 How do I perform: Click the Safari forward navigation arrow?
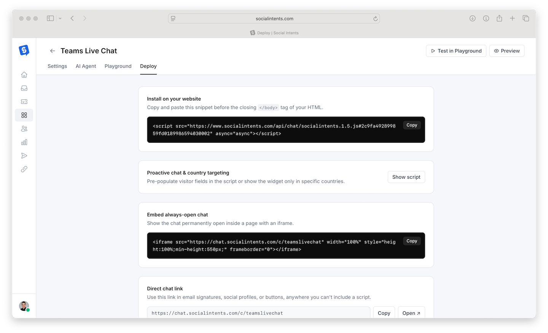click(x=84, y=18)
